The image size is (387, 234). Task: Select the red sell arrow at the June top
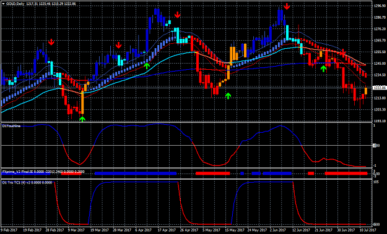pyautogui.click(x=287, y=6)
